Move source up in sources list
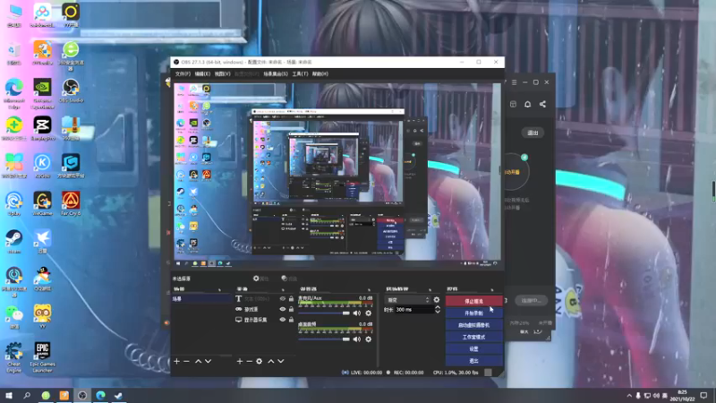This screenshot has width=716, height=403. 271,362
